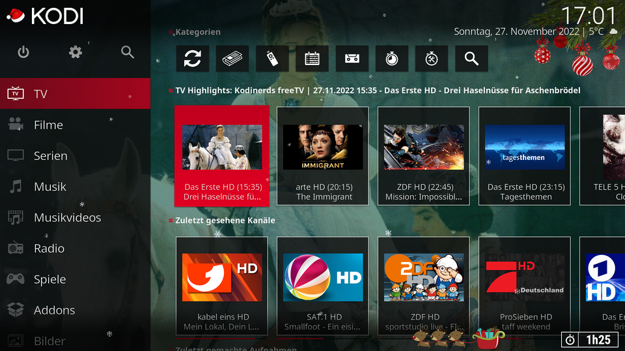Click the Kategorien heading

tap(198, 32)
